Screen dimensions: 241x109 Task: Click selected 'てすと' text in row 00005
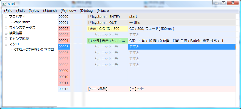click(x=135, y=47)
